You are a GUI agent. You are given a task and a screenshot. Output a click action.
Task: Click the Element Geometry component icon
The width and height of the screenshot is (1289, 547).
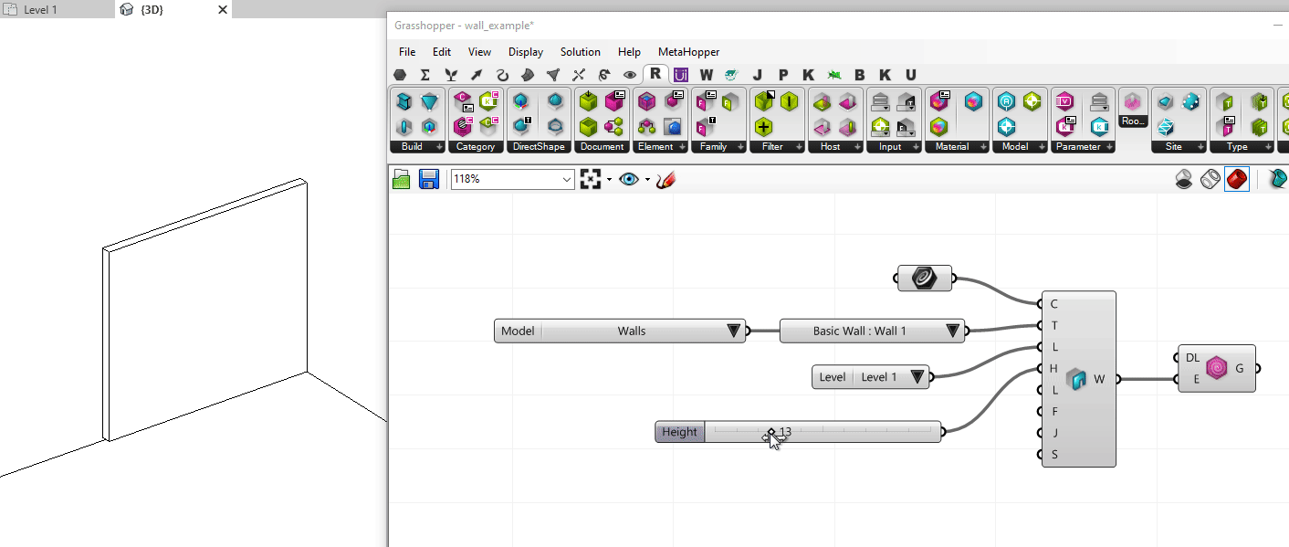pyautogui.click(x=1216, y=369)
